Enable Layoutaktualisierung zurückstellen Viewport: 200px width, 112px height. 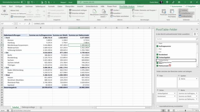click(x=158, y=106)
